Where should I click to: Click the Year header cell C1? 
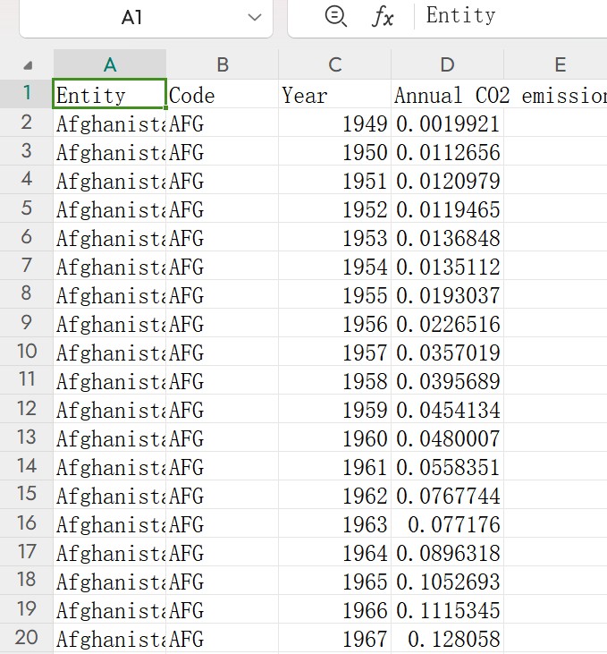[x=335, y=95]
